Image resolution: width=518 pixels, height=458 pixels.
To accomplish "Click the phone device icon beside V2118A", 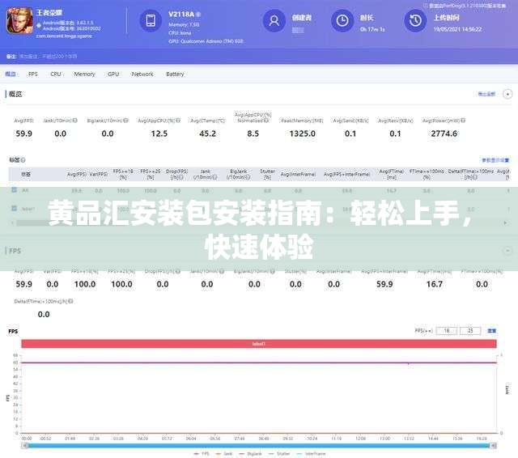I will tap(151, 20).
